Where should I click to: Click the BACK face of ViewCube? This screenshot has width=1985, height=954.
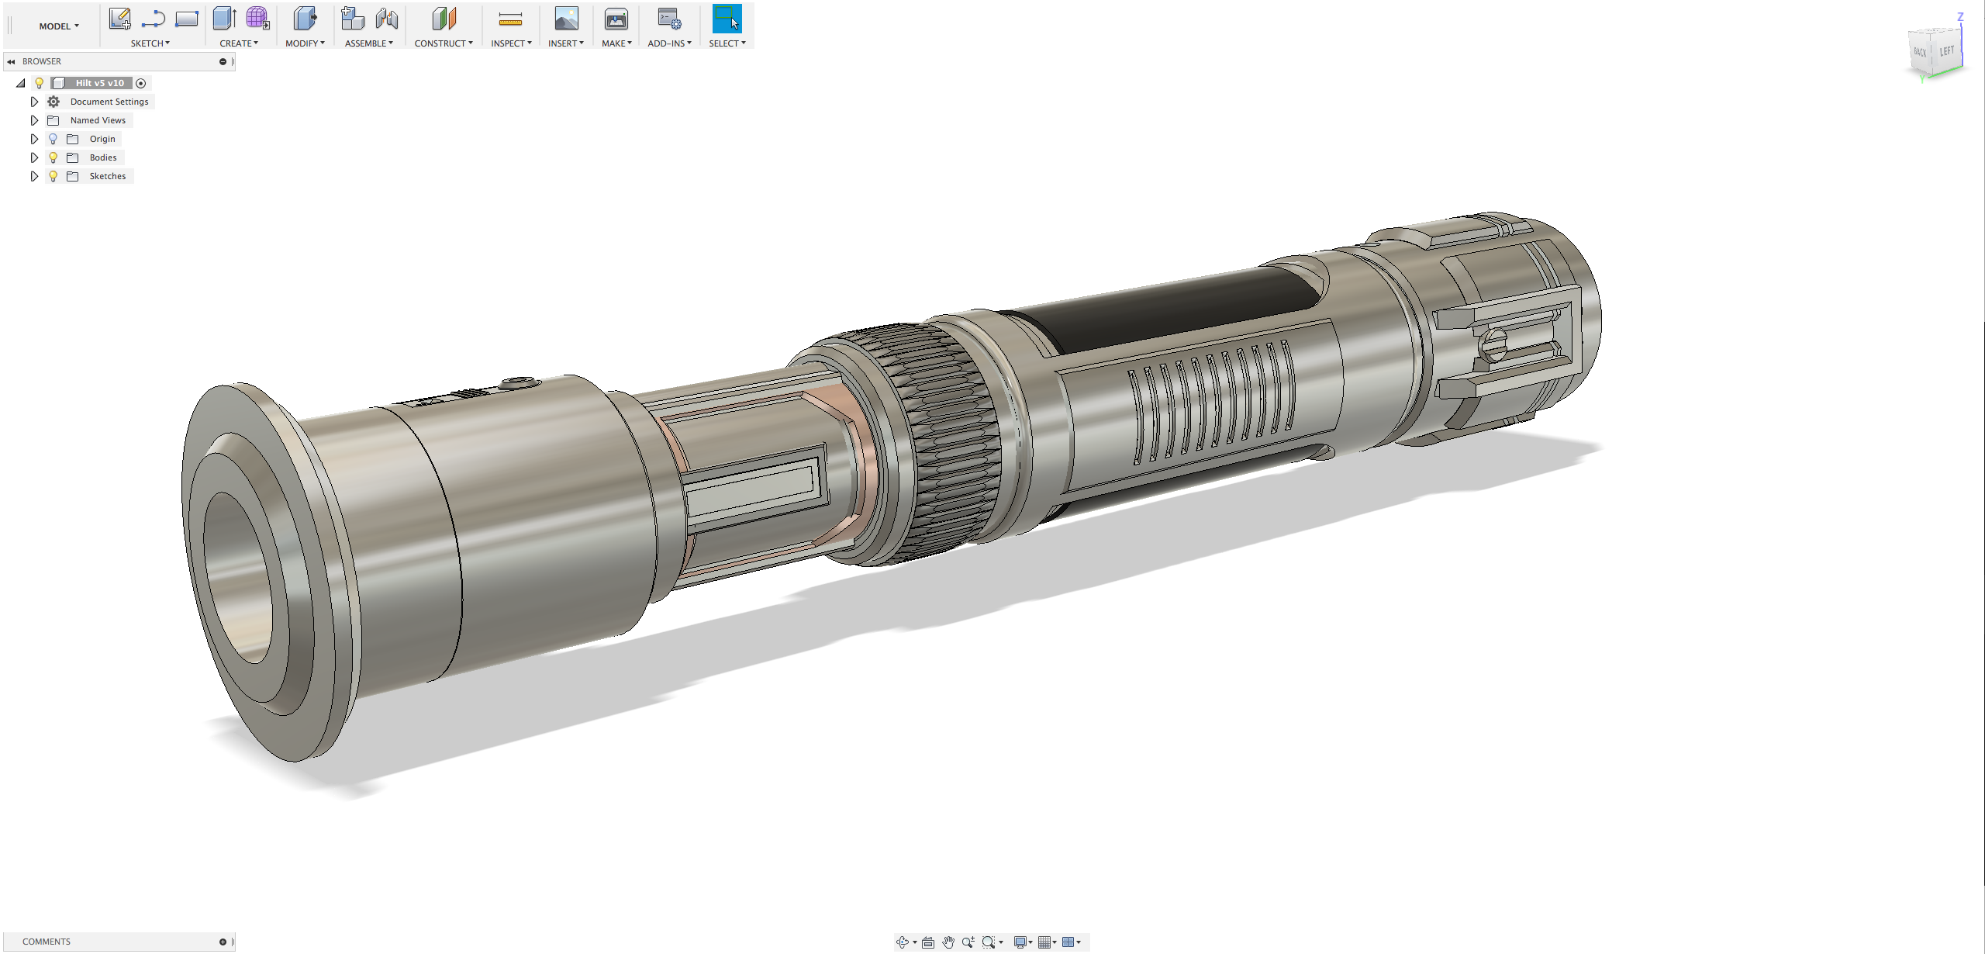point(1921,53)
